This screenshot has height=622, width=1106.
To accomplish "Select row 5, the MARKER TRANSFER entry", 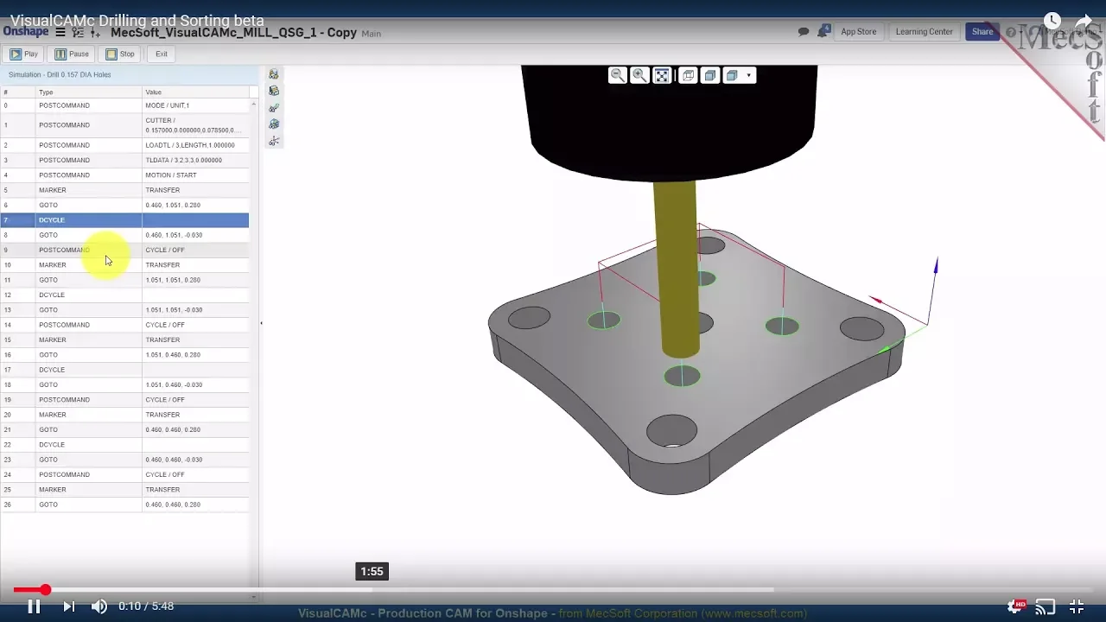I will 124,190.
